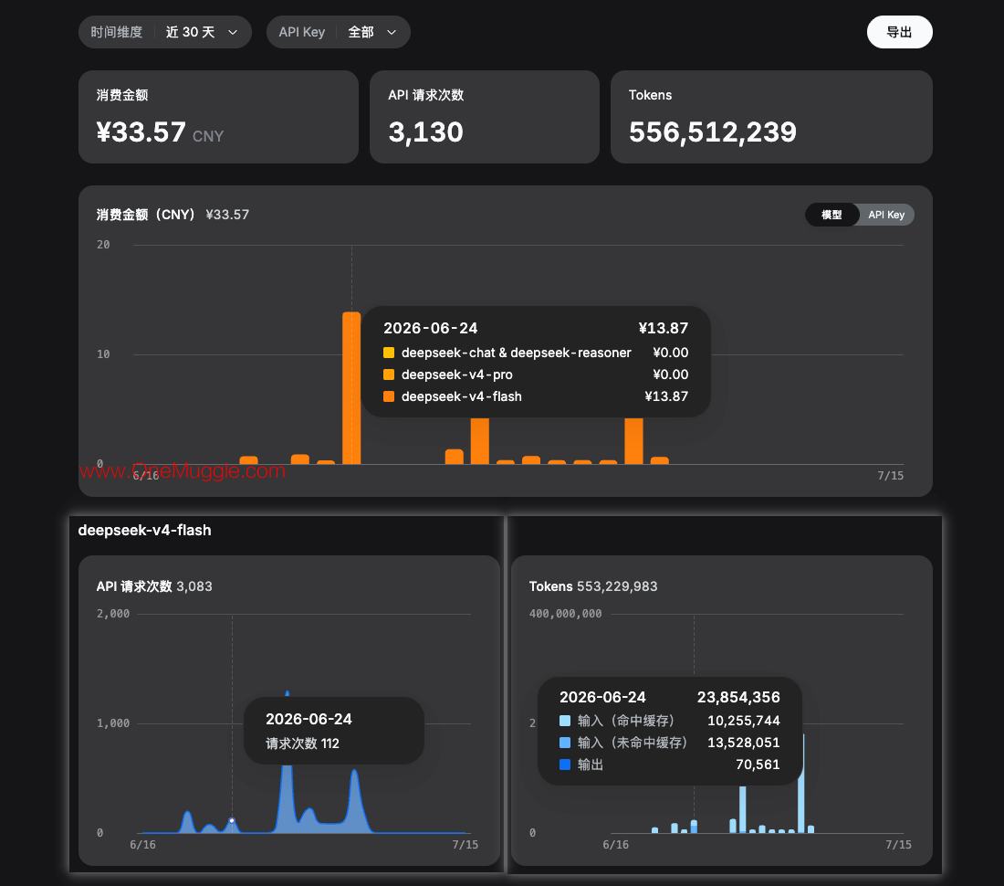
Task: Open the 时间维度 近 30 天 dropdown
Action: click(164, 32)
